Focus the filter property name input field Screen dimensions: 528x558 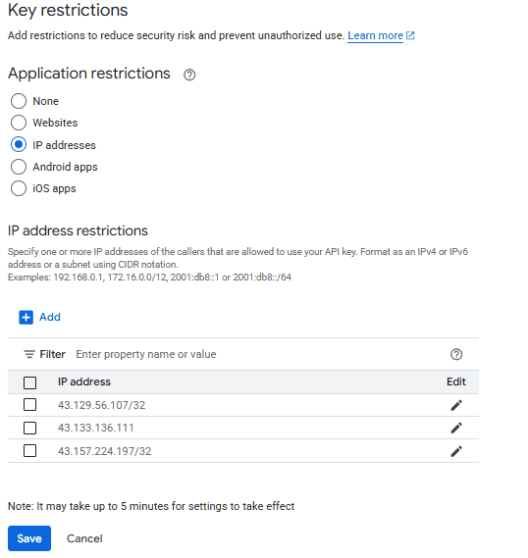click(x=256, y=354)
